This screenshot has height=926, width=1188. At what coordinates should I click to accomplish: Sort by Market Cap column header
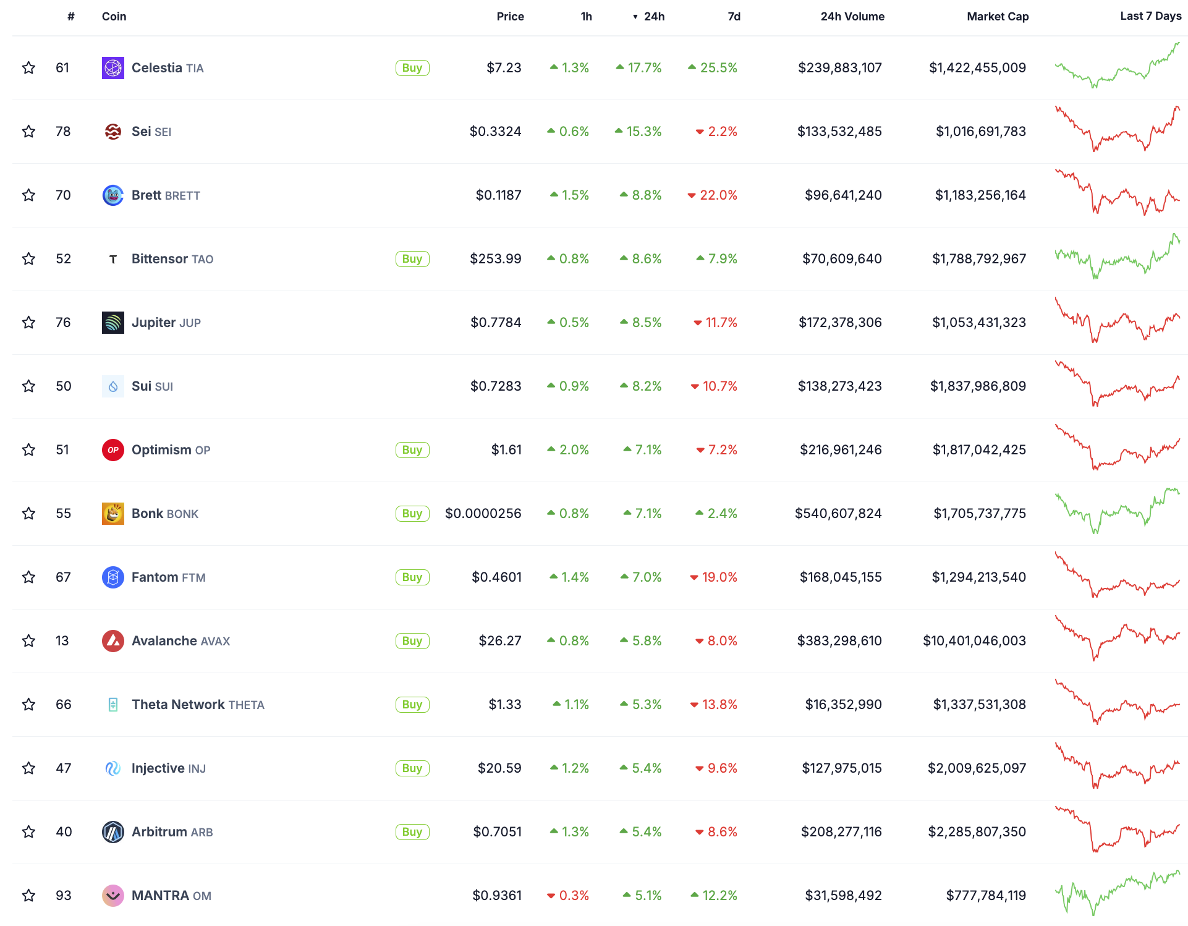[x=998, y=17]
